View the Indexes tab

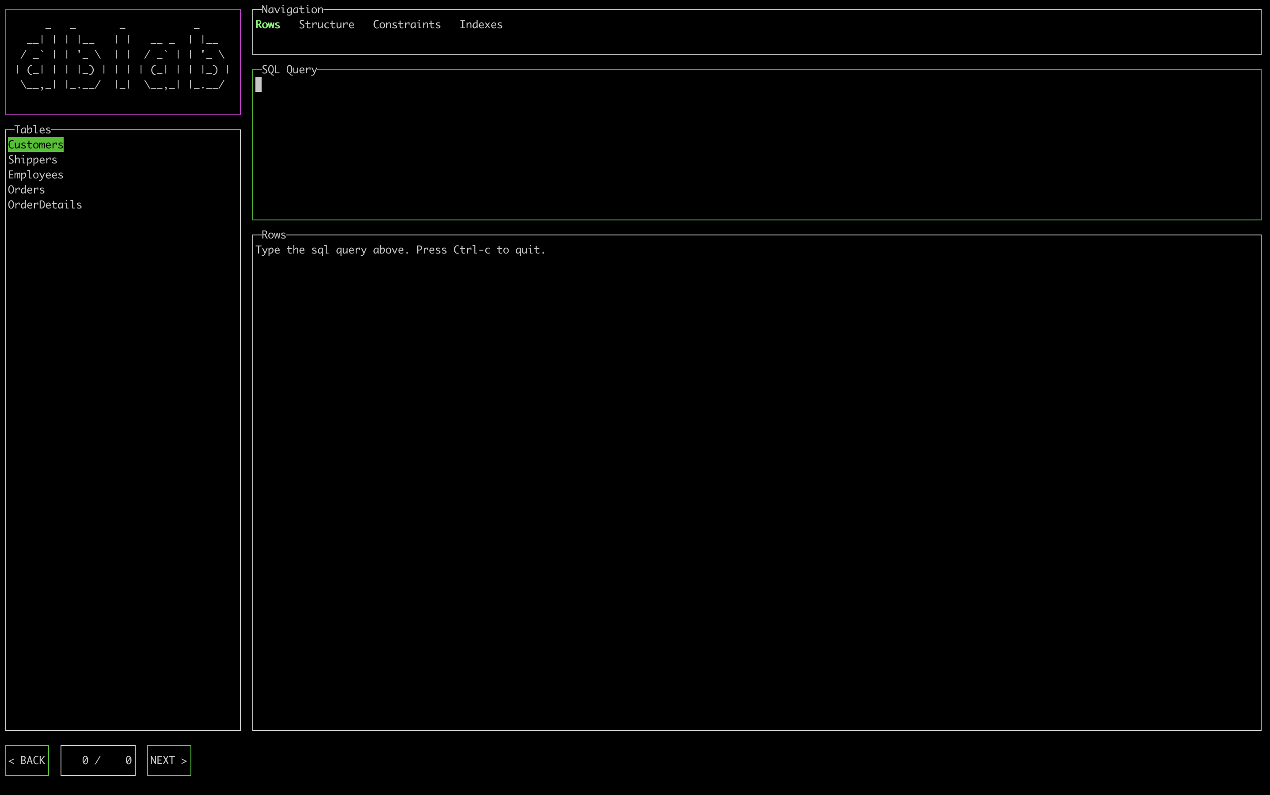pos(480,25)
